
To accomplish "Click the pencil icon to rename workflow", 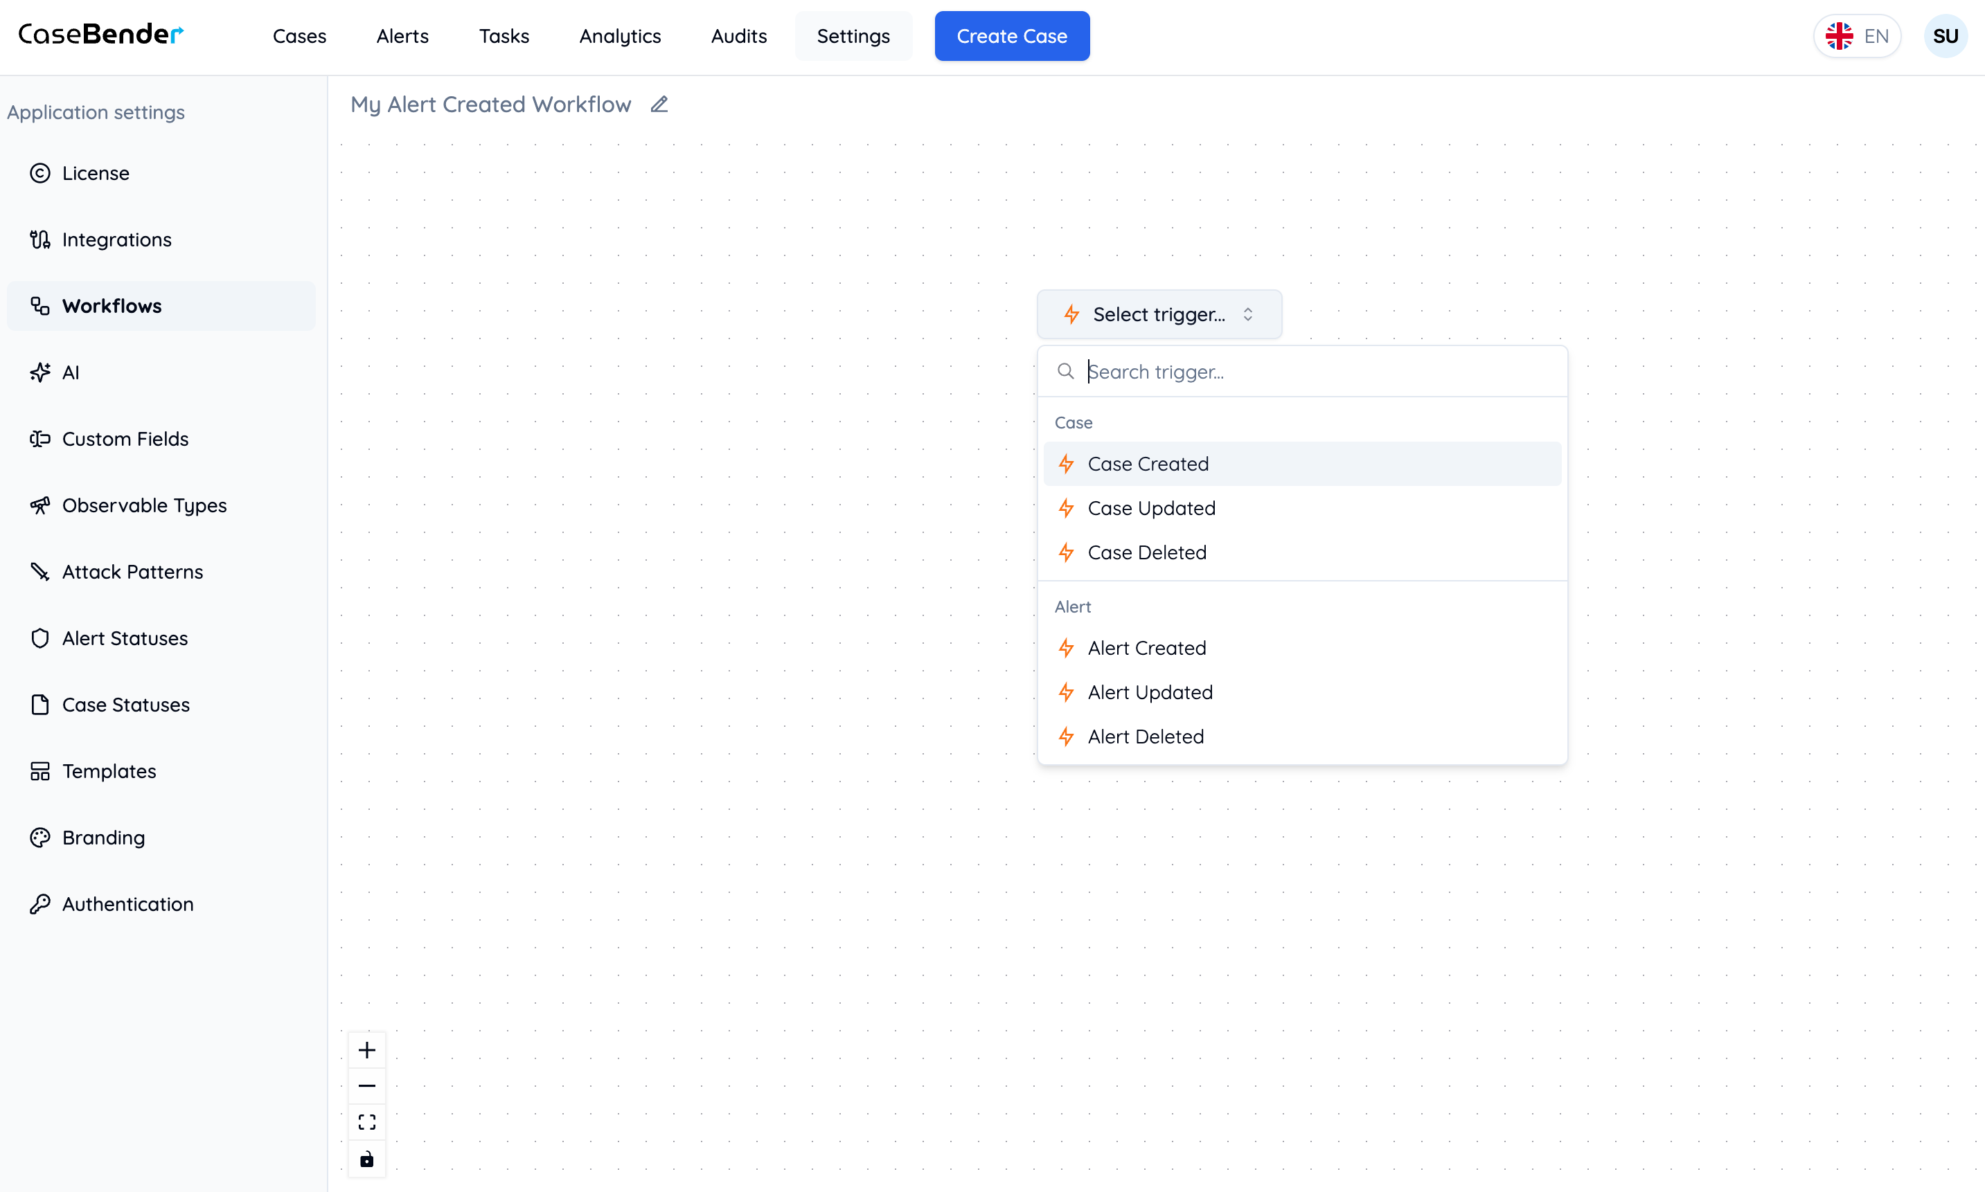I will click(x=659, y=105).
